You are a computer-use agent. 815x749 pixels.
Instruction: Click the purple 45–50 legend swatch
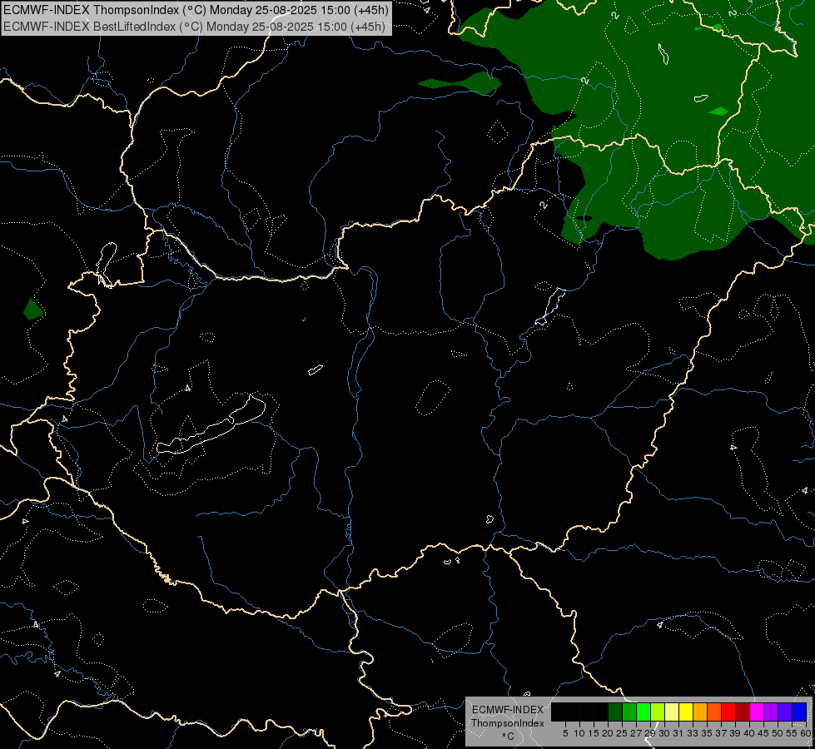[x=771, y=712]
